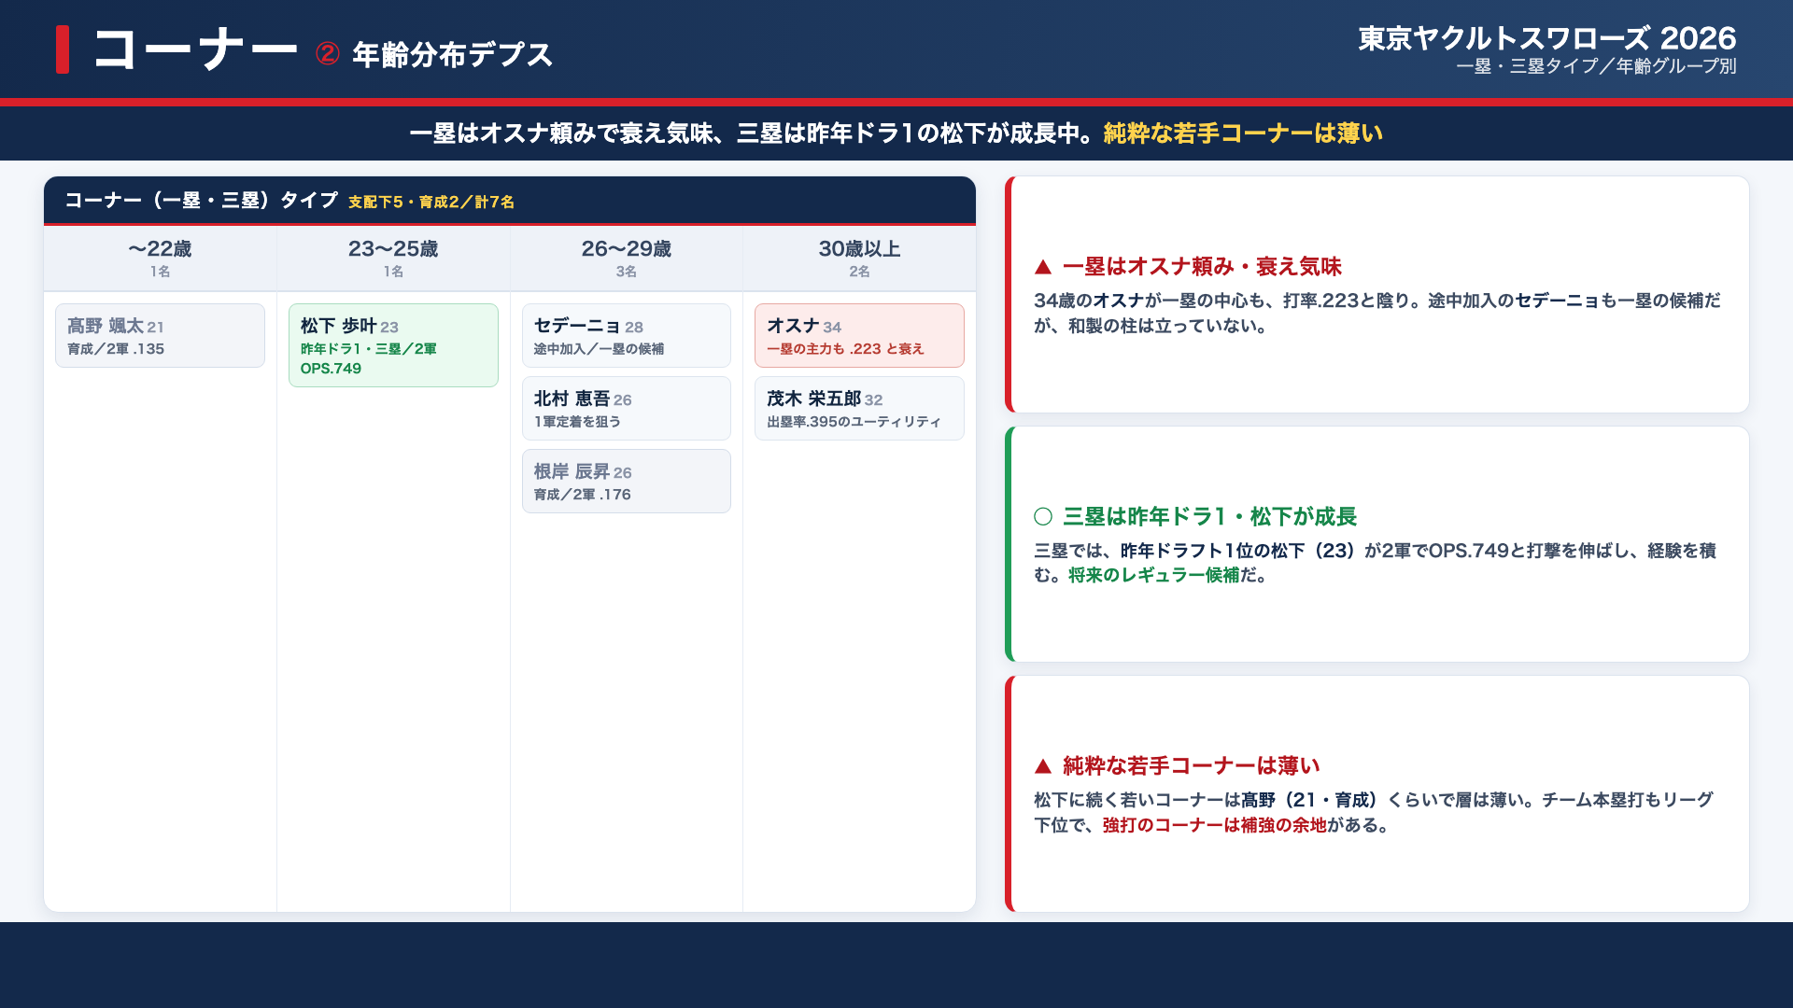
Task: Click 育成／2軍 .176 text on 根岸 card
Action: [x=582, y=495]
